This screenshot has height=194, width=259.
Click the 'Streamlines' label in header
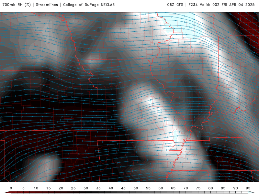pos(47,5)
